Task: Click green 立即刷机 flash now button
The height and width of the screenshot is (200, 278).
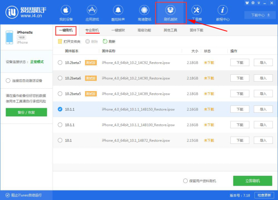Action: click(252, 181)
